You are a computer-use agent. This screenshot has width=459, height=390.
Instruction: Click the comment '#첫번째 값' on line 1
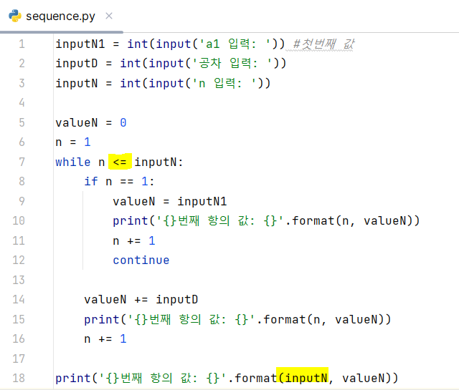click(x=323, y=44)
